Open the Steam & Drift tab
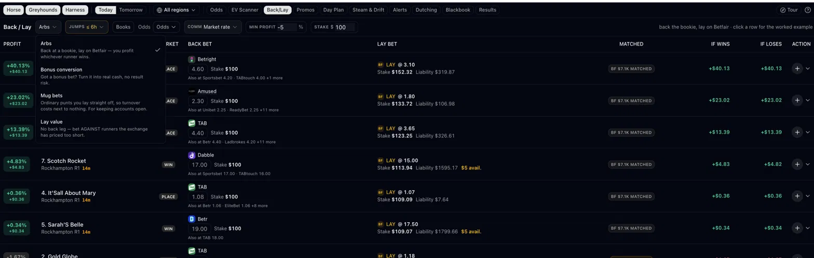Screen dimensions: 814x258 (368, 10)
